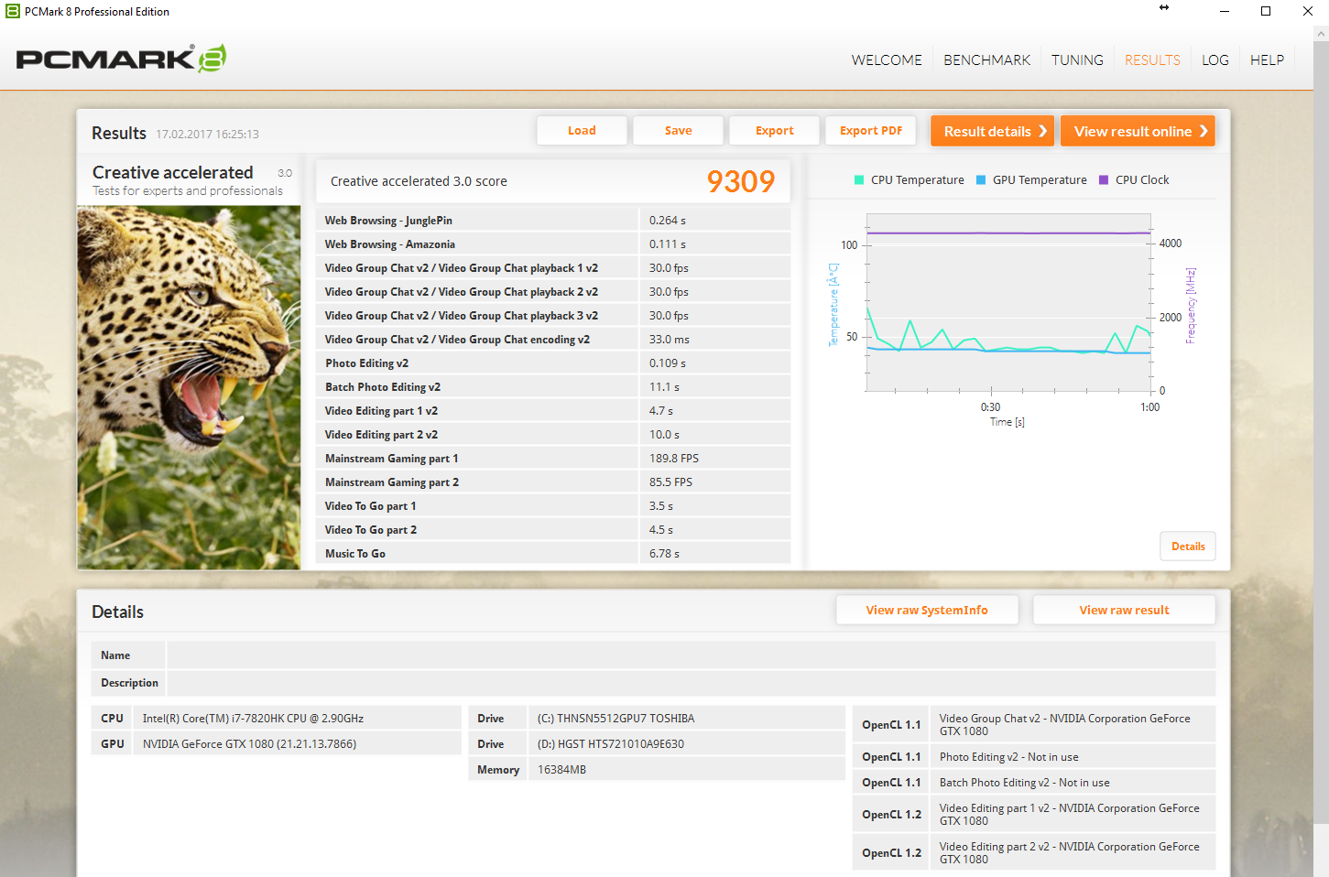The height and width of the screenshot is (877, 1329).
Task: Load a saved result file
Action: coord(582,131)
